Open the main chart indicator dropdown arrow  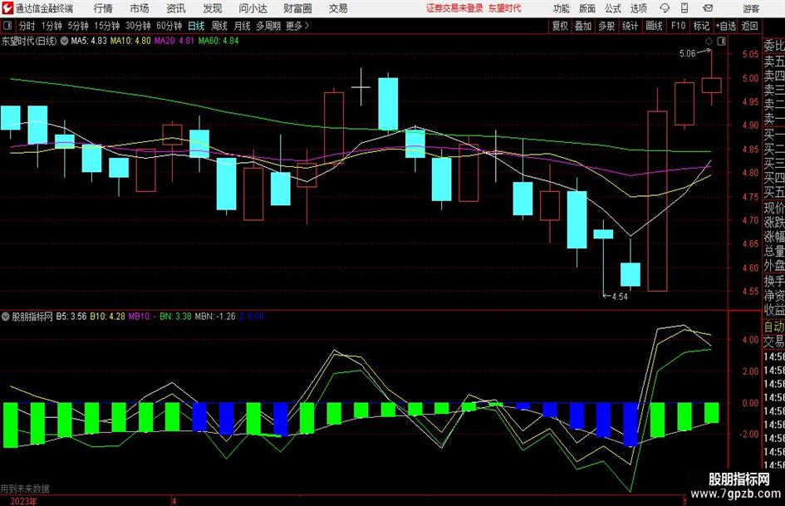point(65,41)
